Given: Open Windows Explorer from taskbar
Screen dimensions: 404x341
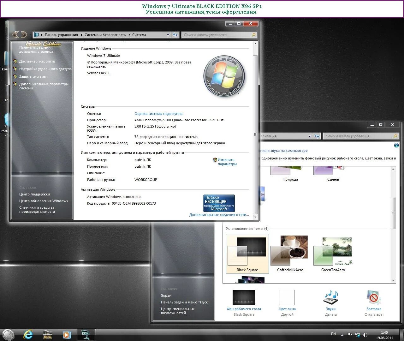Looking at the screenshot, I should coord(48,334).
